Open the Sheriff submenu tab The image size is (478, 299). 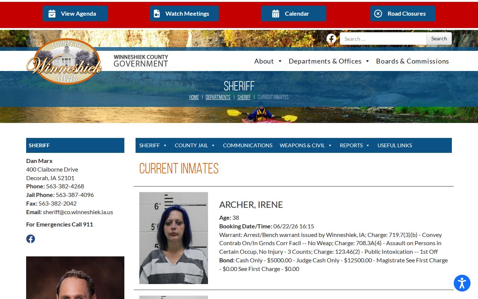[x=149, y=145]
